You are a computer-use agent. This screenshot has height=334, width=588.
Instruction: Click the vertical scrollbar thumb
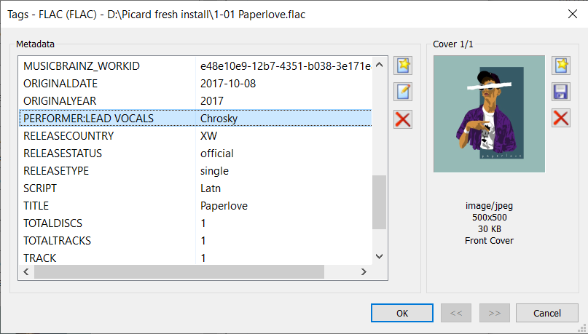[x=379, y=202]
